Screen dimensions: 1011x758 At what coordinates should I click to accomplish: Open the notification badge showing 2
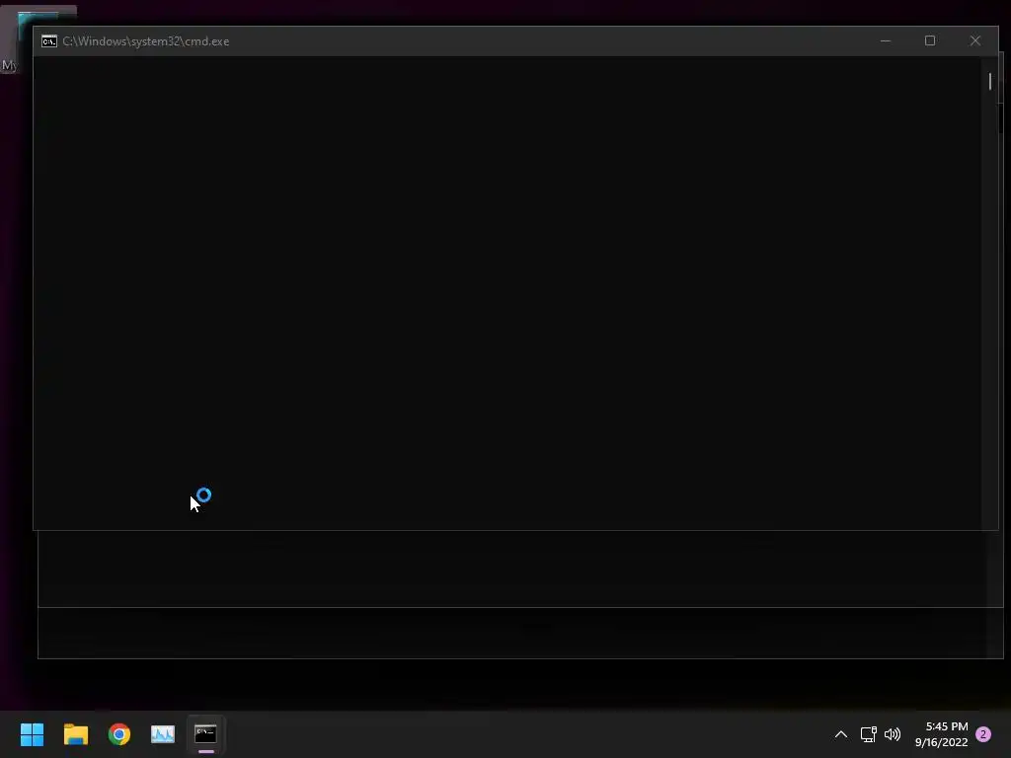click(x=983, y=734)
